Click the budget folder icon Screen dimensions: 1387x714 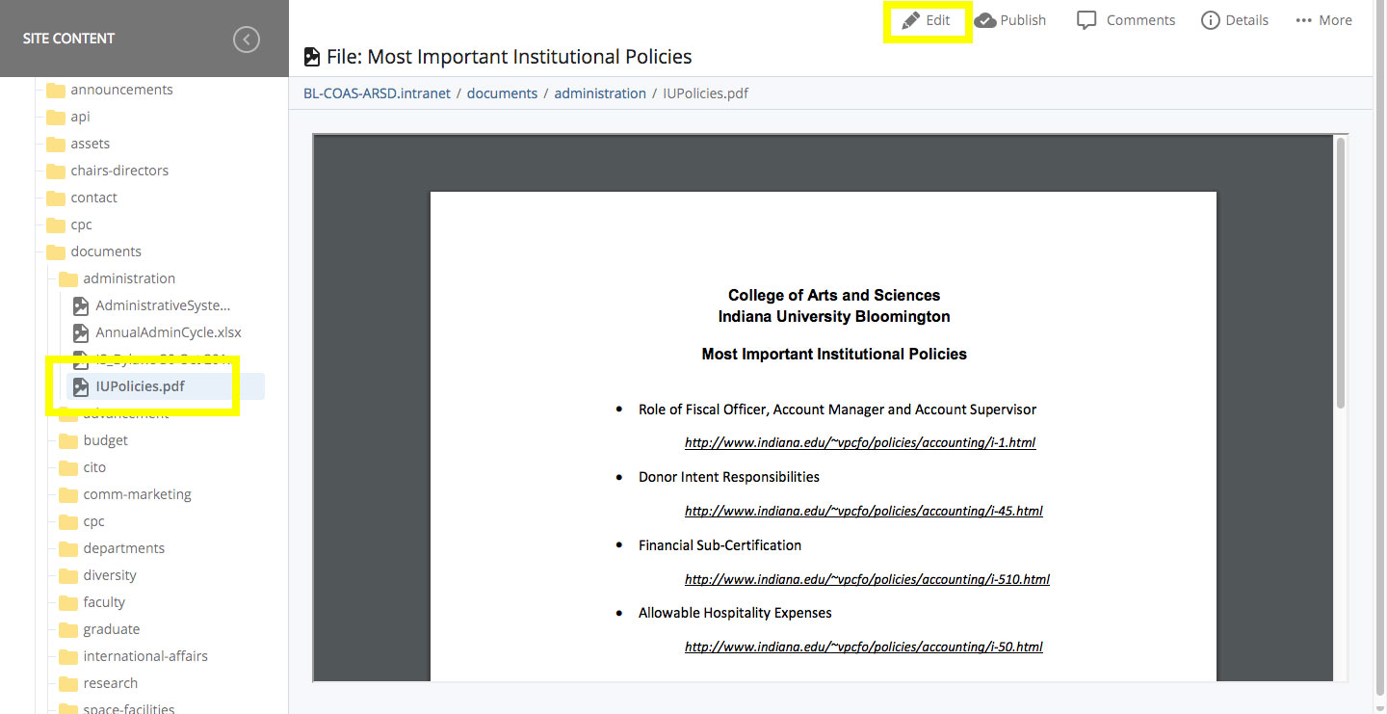(x=68, y=440)
